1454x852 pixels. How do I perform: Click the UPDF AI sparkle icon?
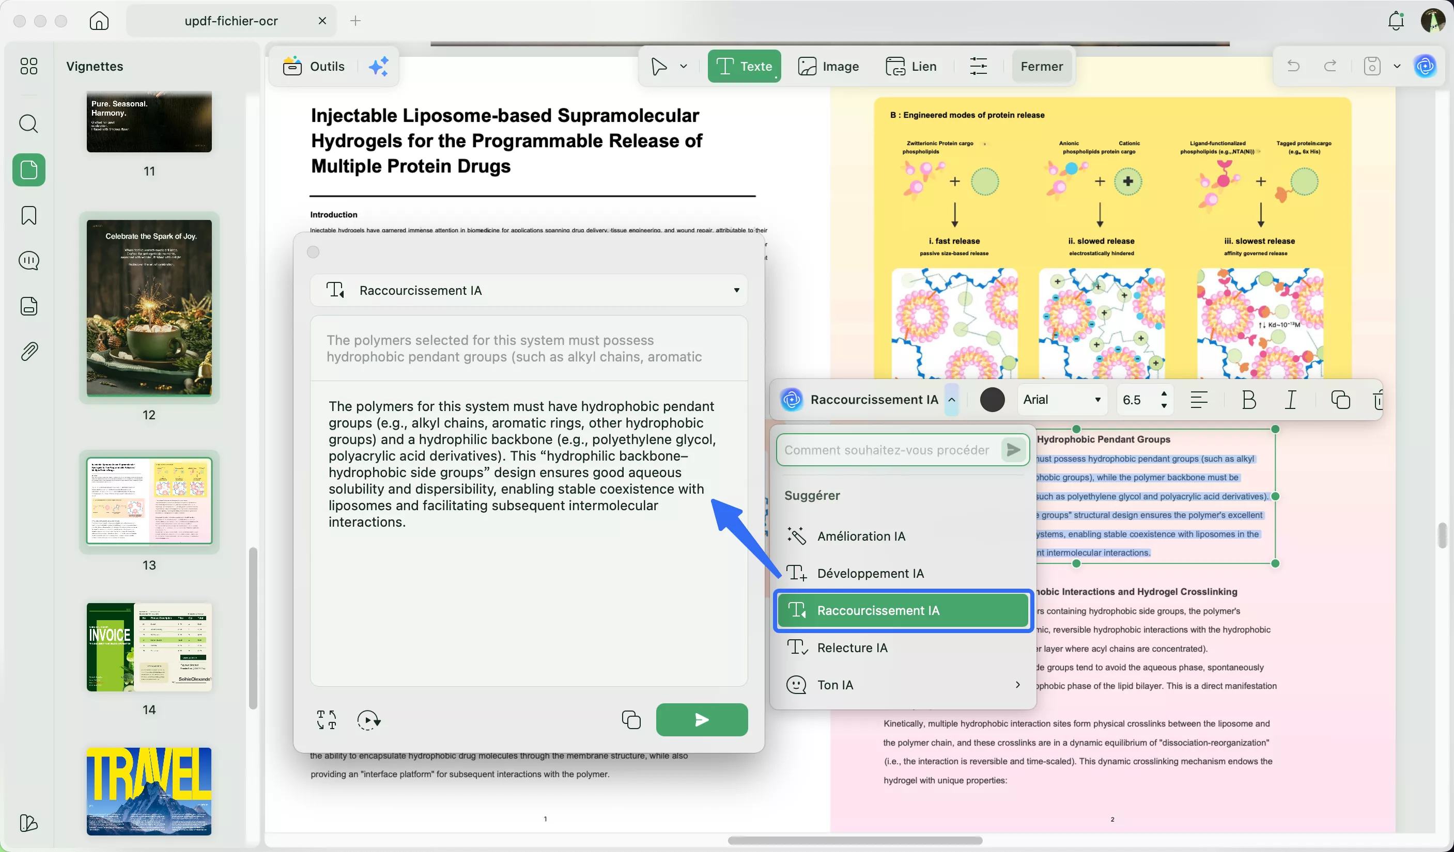tap(379, 66)
